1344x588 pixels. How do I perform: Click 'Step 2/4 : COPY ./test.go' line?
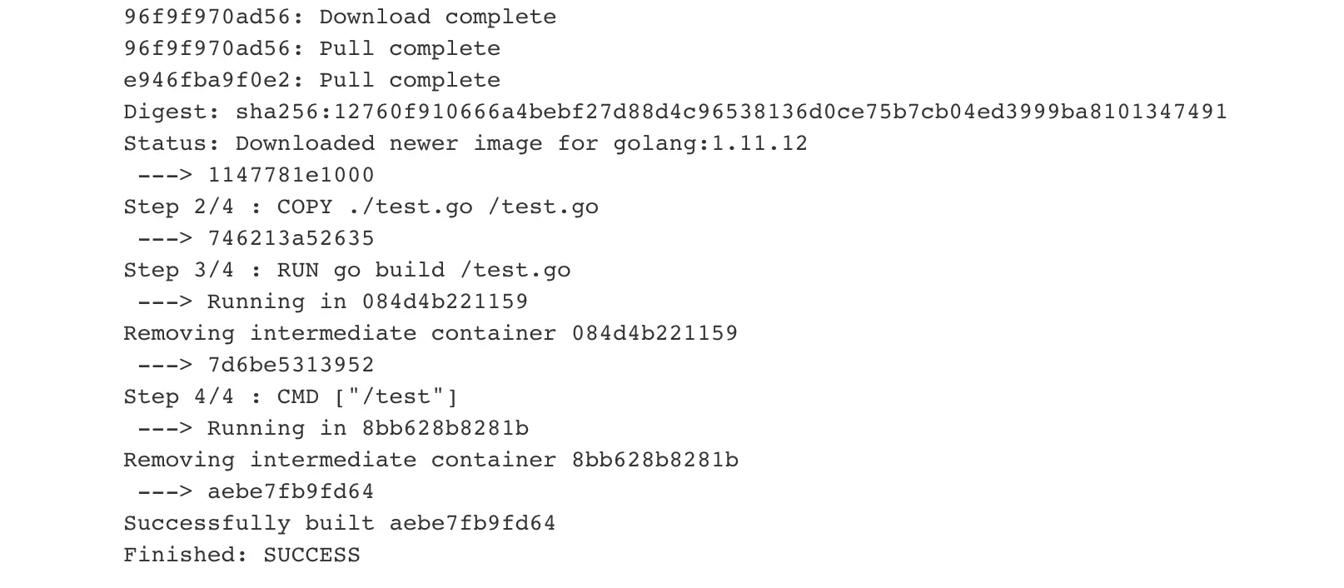(x=361, y=207)
